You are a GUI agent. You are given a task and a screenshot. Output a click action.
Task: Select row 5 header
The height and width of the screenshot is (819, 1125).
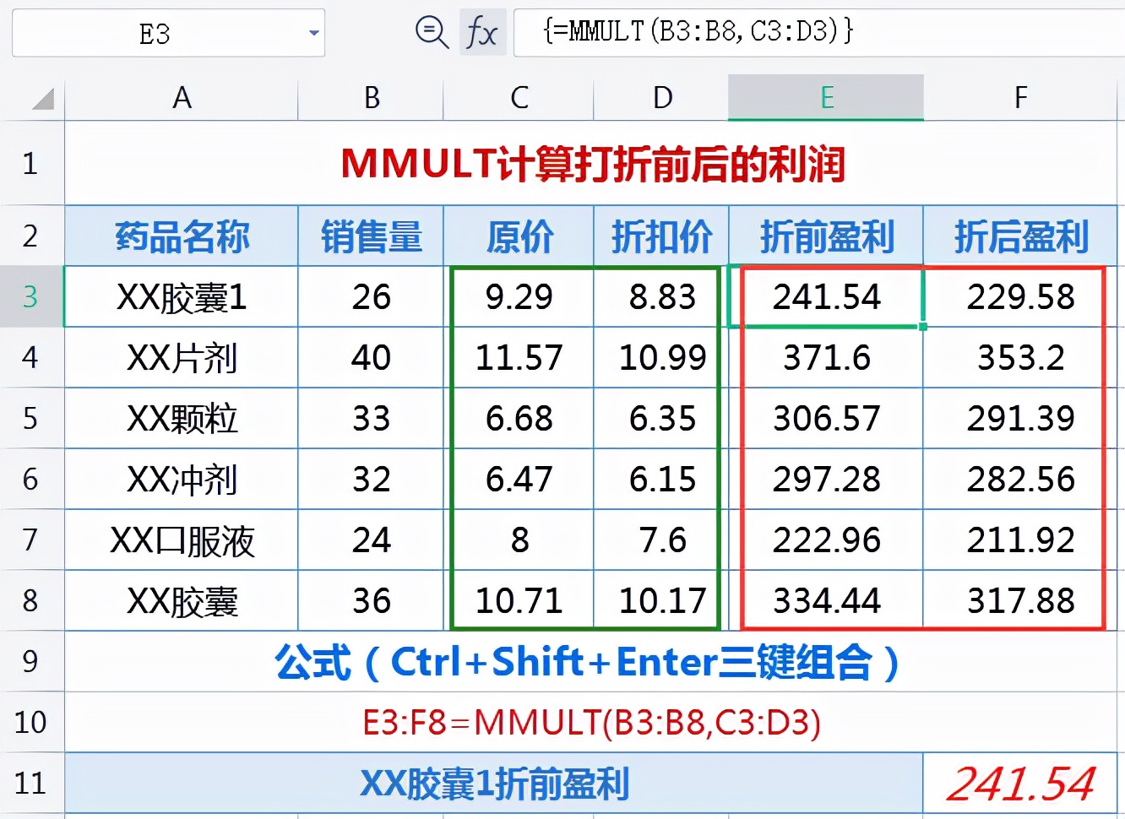pos(31,418)
